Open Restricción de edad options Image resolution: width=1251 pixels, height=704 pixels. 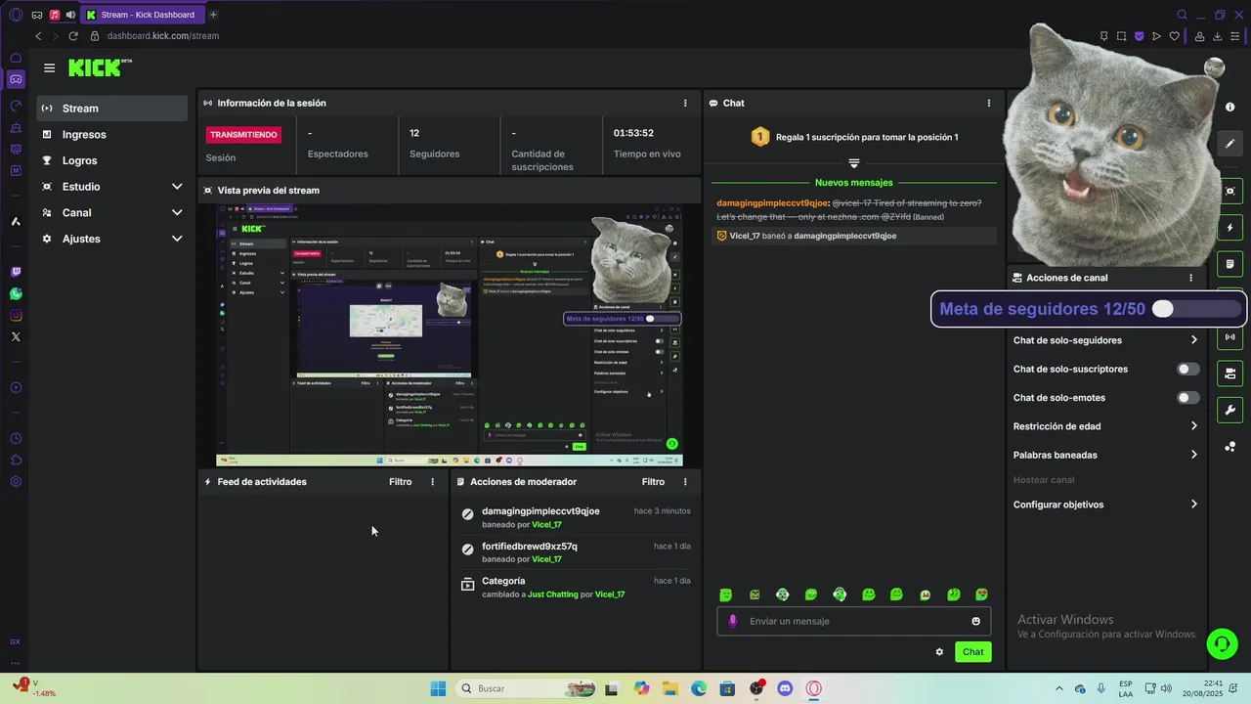pyautogui.click(x=1105, y=426)
